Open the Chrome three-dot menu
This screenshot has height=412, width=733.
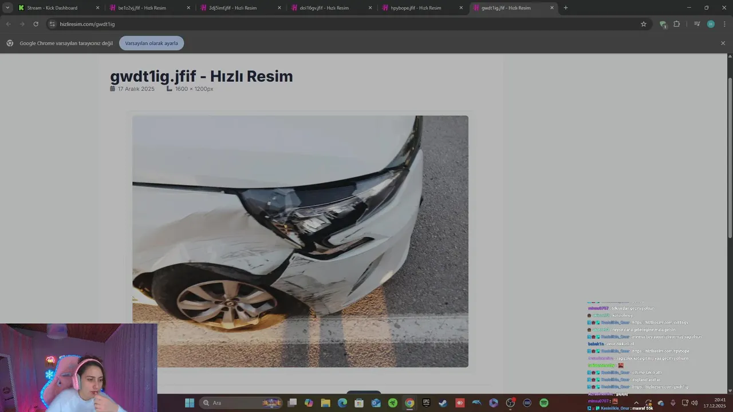pyautogui.click(x=724, y=24)
